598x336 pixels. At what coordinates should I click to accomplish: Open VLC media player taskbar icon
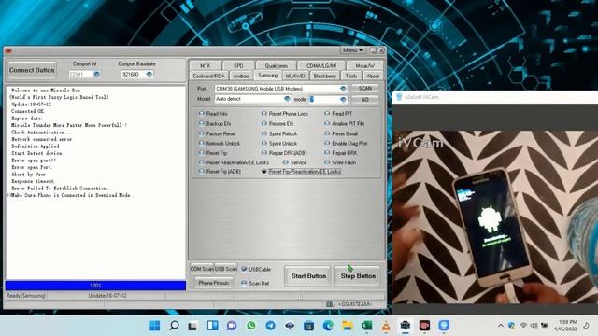[x=386, y=326]
